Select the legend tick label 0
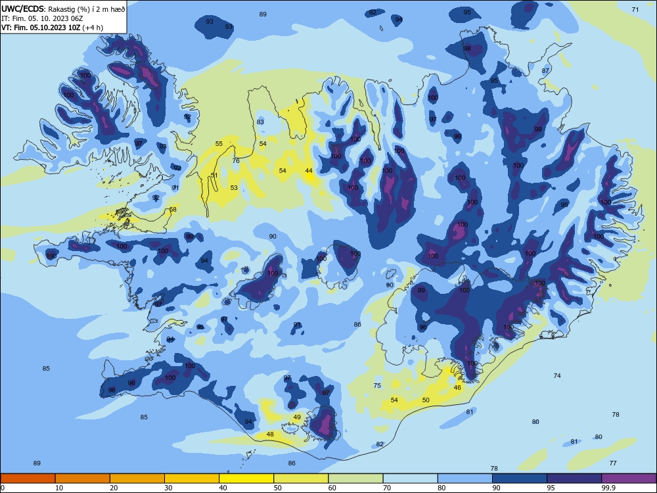The width and height of the screenshot is (657, 493). pyautogui.click(x=3, y=488)
